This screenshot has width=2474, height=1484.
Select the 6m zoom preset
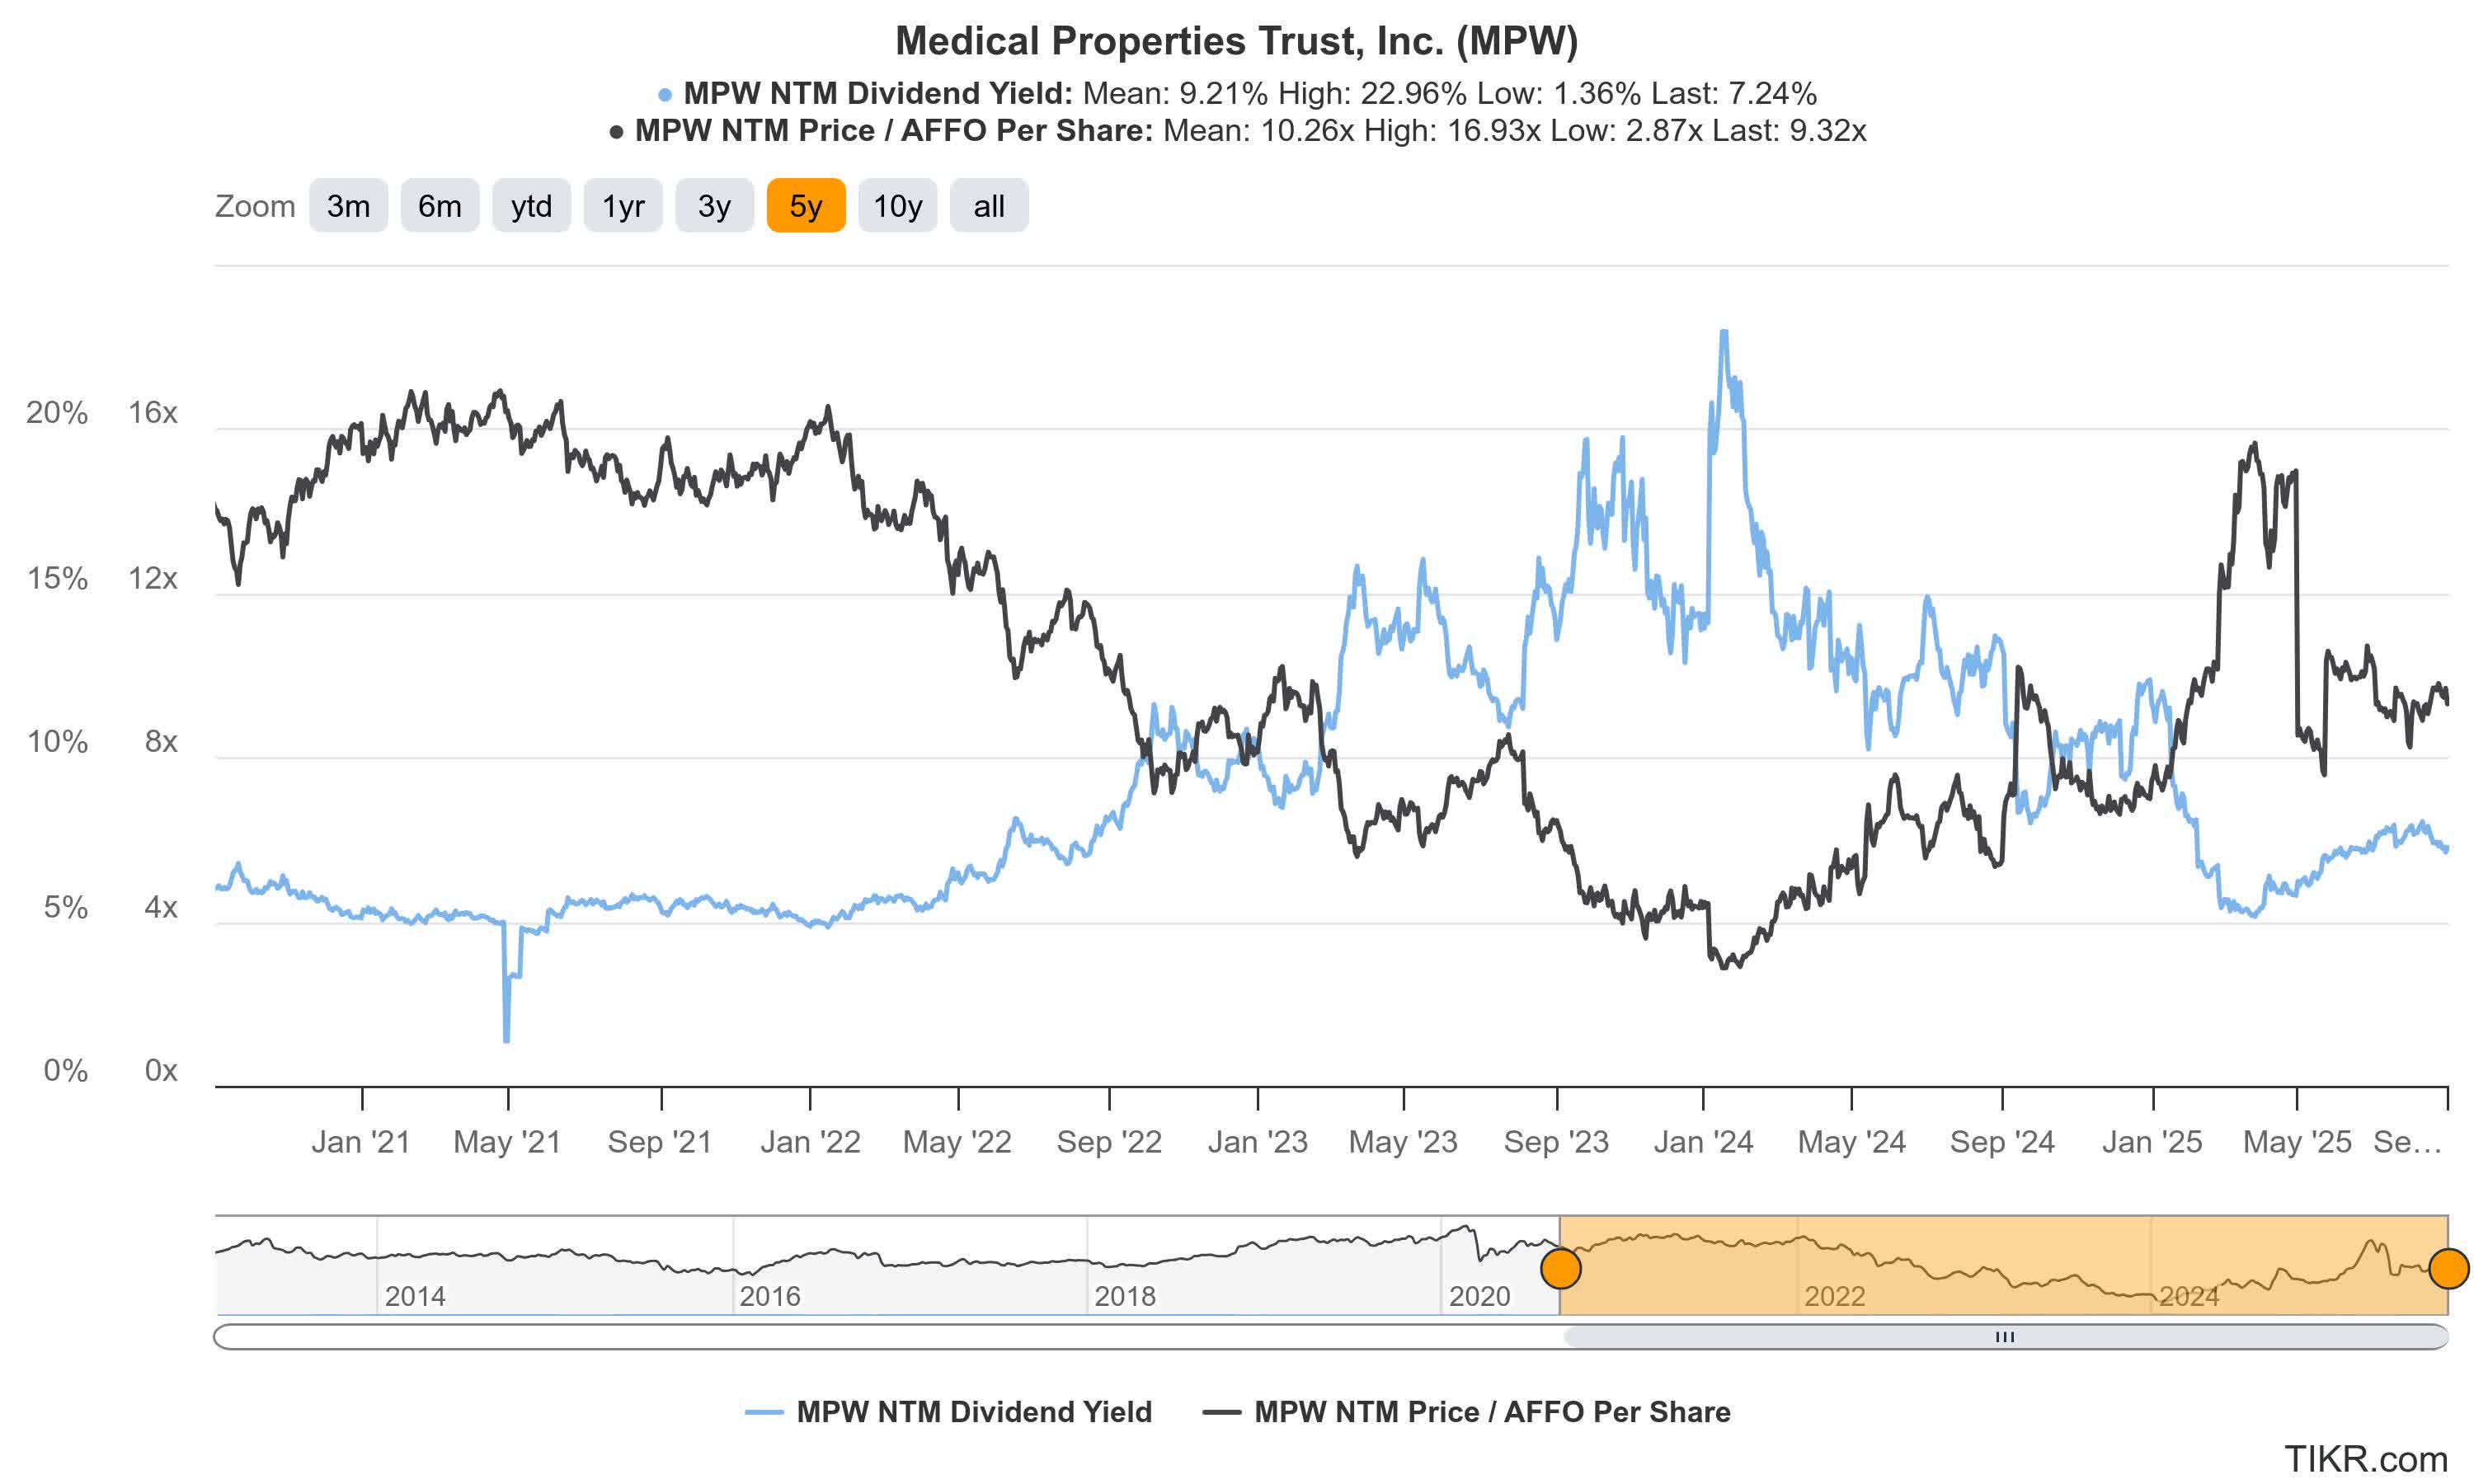(x=439, y=206)
